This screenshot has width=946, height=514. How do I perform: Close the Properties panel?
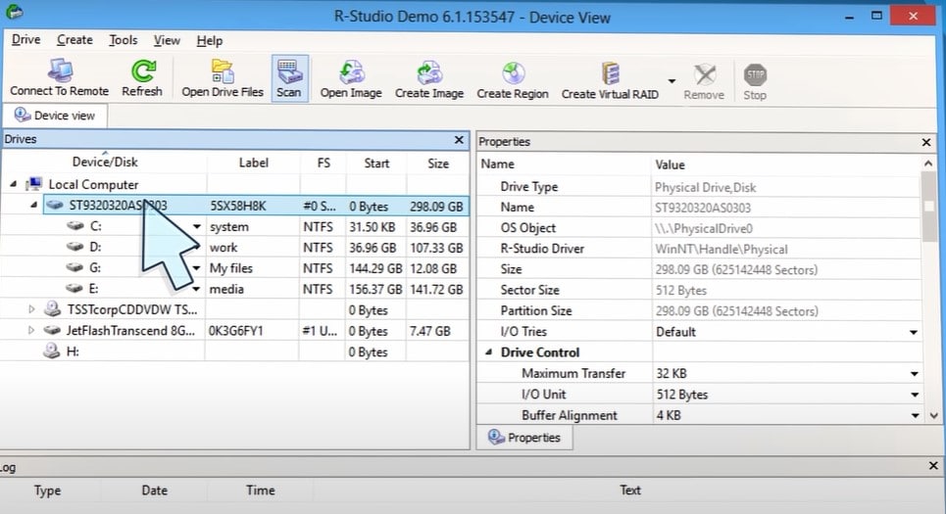[926, 142]
